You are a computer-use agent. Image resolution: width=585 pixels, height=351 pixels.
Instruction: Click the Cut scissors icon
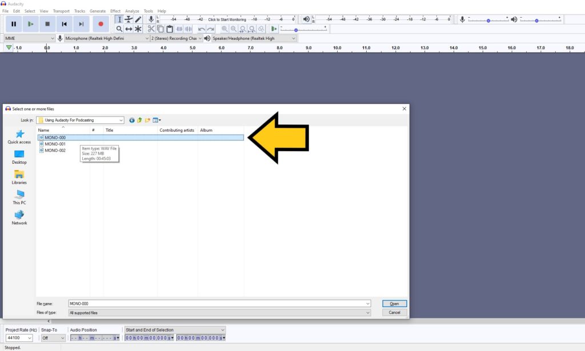tap(151, 29)
